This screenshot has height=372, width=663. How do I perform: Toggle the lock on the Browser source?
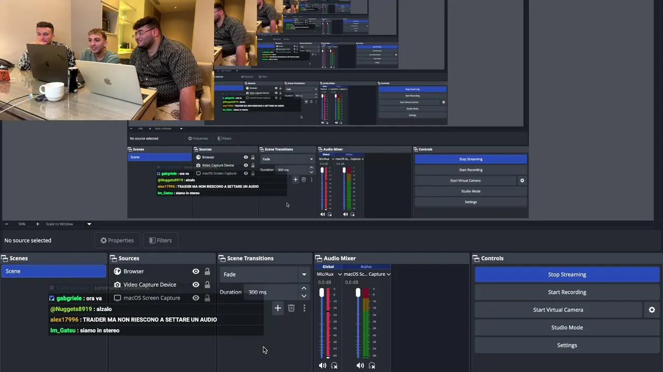pos(207,271)
